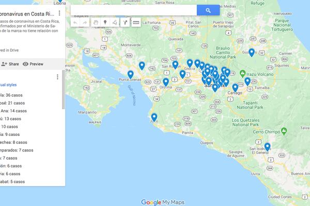
Task: Select the '9 casos' list entry
Action: (10, 134)
